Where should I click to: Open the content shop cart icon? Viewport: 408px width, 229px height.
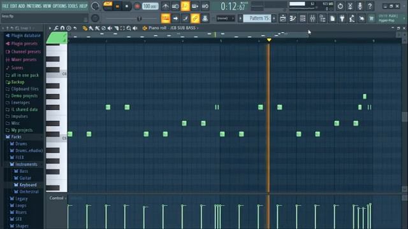[371, 18]
